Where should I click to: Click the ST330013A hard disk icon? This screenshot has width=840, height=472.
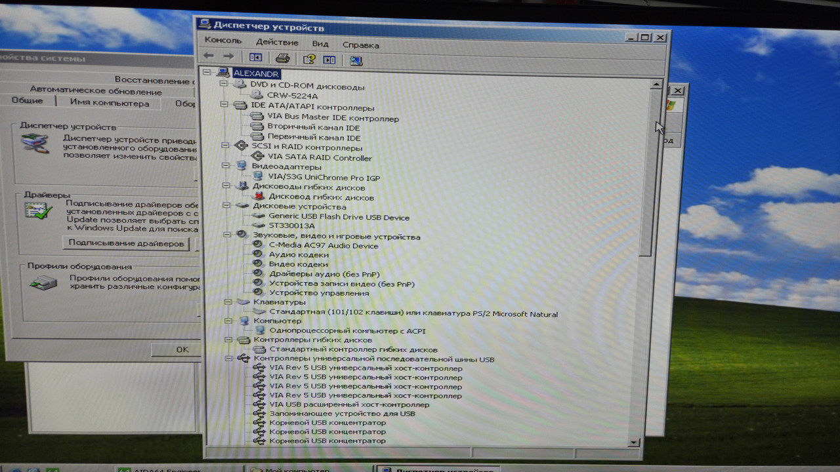click(x=259, y=225)
